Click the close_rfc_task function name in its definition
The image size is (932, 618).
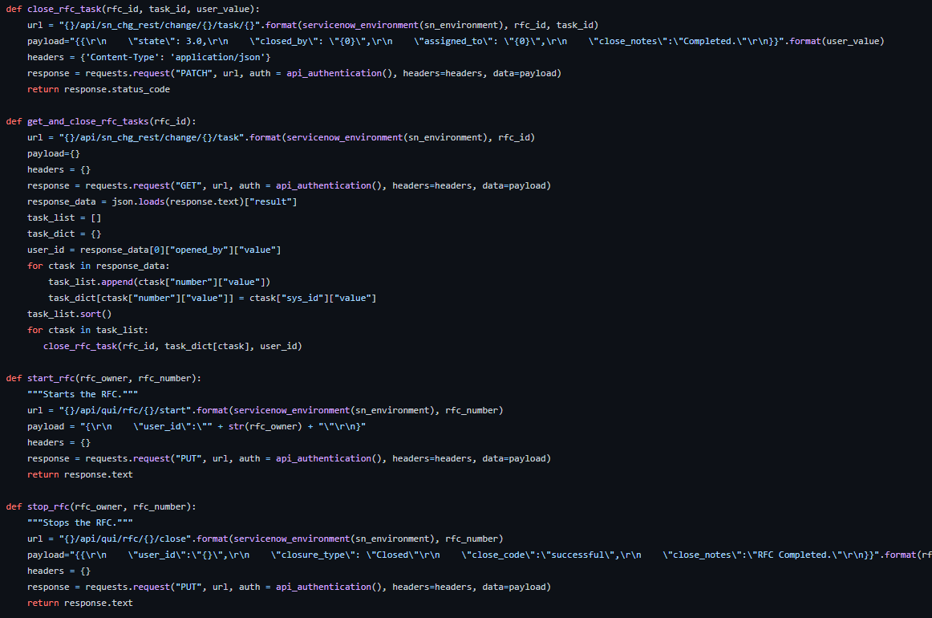tap(64, 9)
